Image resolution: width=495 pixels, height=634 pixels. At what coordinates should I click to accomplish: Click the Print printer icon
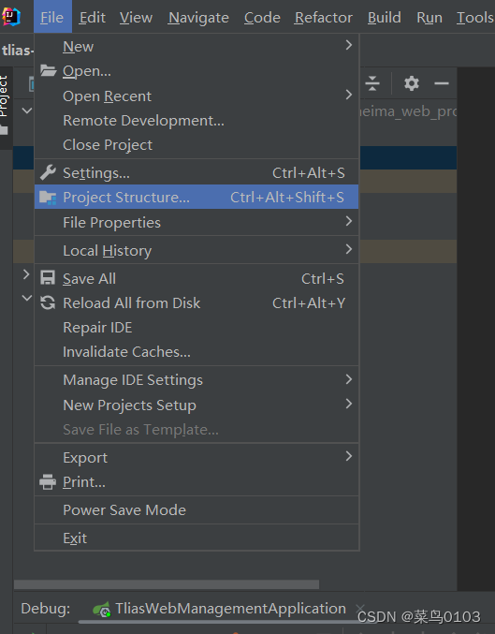[x=48, y=481]
